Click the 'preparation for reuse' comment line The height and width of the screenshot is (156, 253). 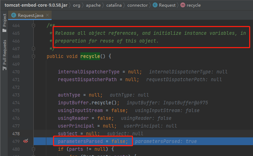point(106,41)
